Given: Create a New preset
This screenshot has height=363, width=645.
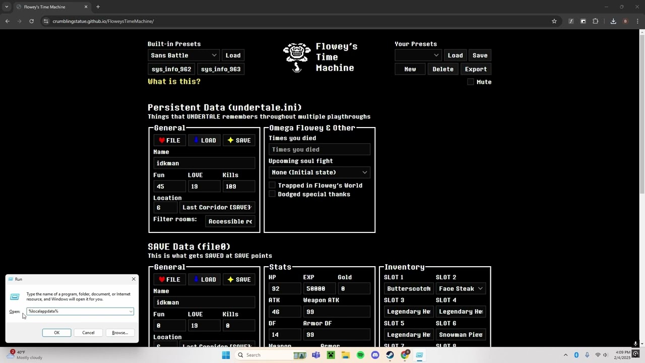Looking at the screenshot, I should click(x=410, y=69).
